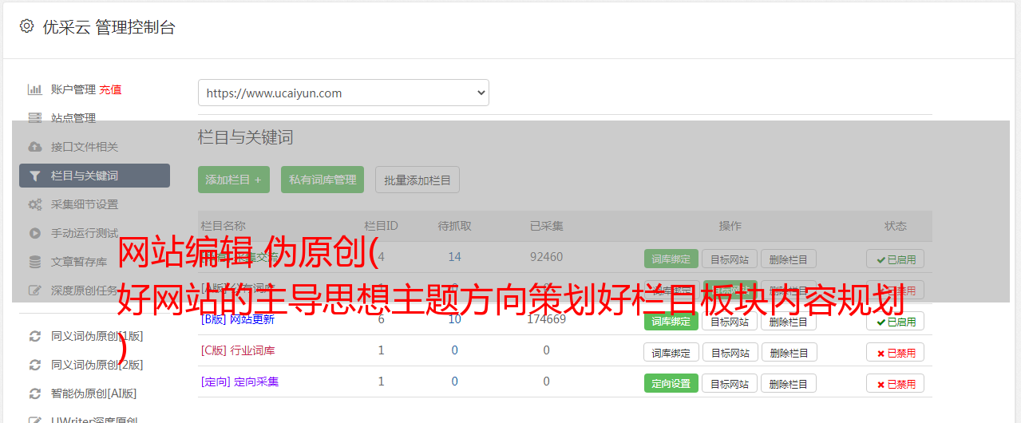Open 智能伪原创[AI版] tool
This screenshot has height=423, width=1021.
tap(94, 393)
